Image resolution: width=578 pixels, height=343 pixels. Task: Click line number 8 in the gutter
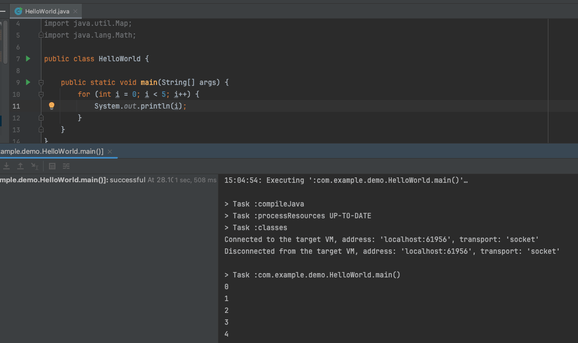[x=18, y=71]
